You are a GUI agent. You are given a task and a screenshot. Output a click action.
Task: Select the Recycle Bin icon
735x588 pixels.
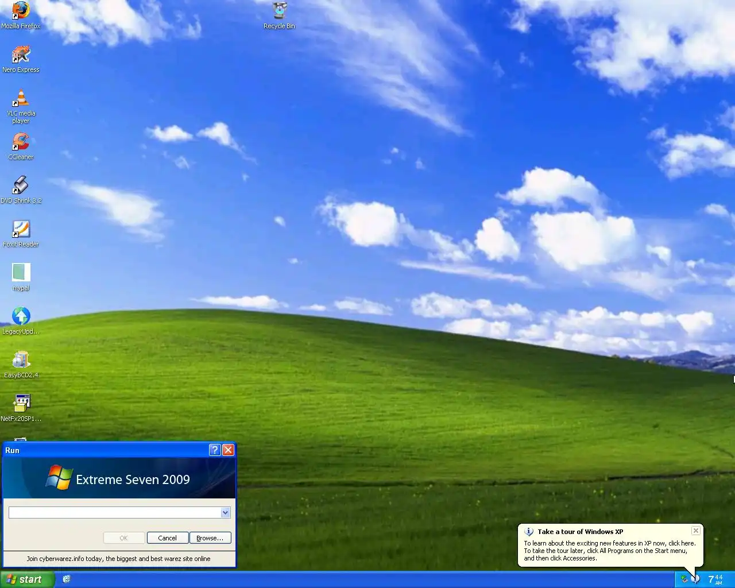pos(279,16)
